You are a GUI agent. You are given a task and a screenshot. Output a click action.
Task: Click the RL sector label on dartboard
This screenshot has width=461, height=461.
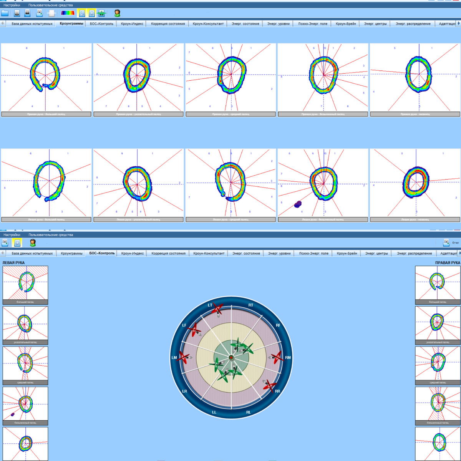coord(249,412)
